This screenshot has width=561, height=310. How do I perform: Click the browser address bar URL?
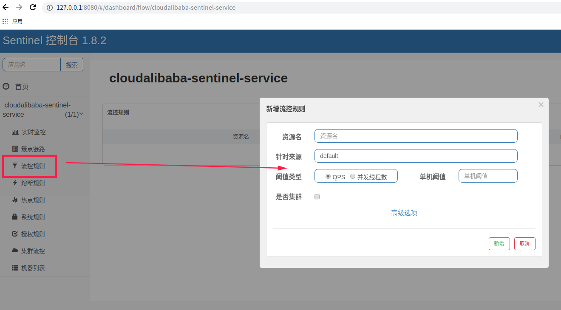coord(146,8)
